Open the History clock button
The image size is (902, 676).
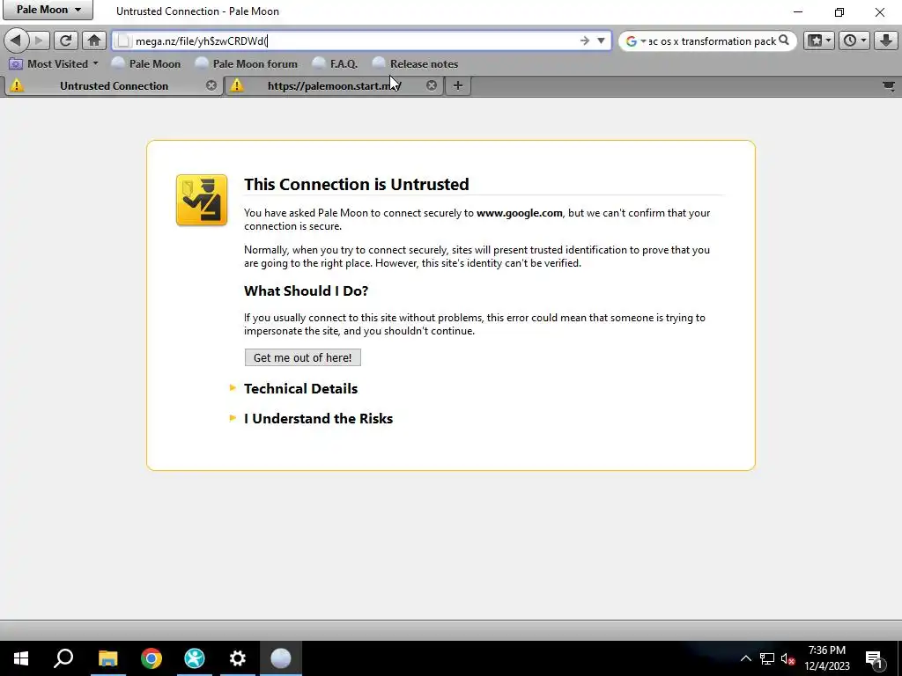[850, 40]
